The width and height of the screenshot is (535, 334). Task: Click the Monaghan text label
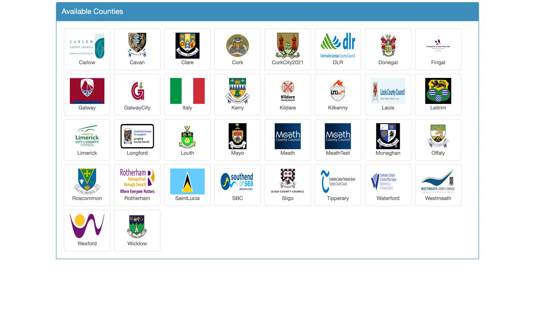click(388, 153)
